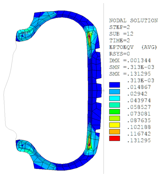Click the dark blue legend swatch
The width and height of the screenshot is (164, 177).
pos(114,85)
